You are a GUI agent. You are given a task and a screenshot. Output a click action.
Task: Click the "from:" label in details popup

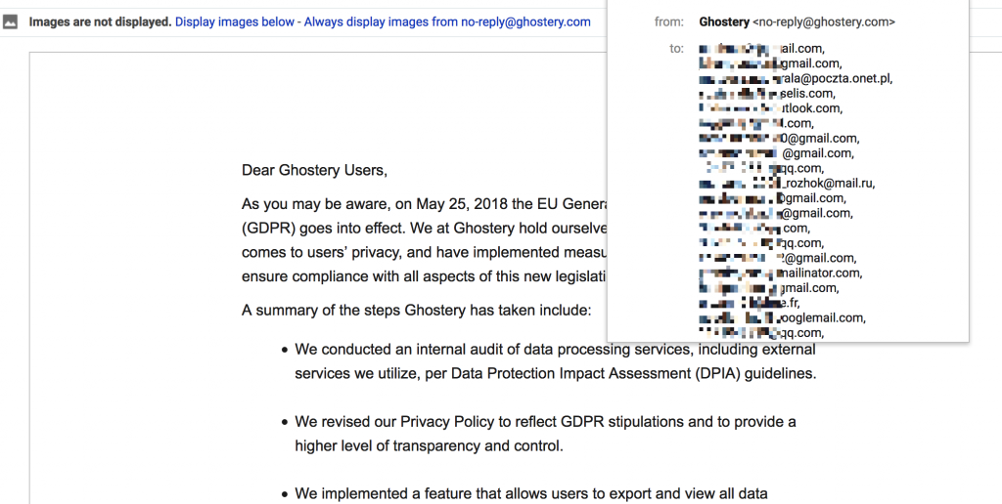[669, 21]
